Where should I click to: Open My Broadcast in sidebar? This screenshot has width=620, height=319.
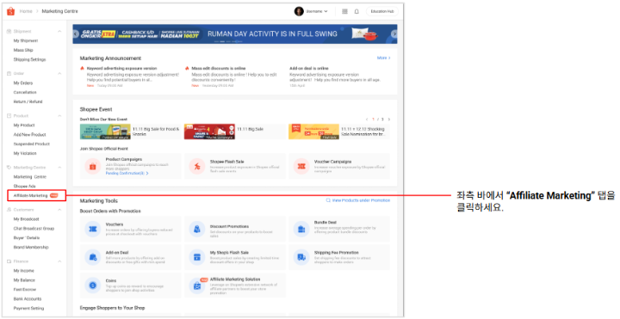[26, 219]
